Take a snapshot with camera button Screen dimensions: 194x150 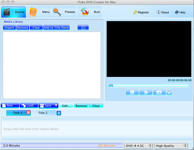pos(159,92)
